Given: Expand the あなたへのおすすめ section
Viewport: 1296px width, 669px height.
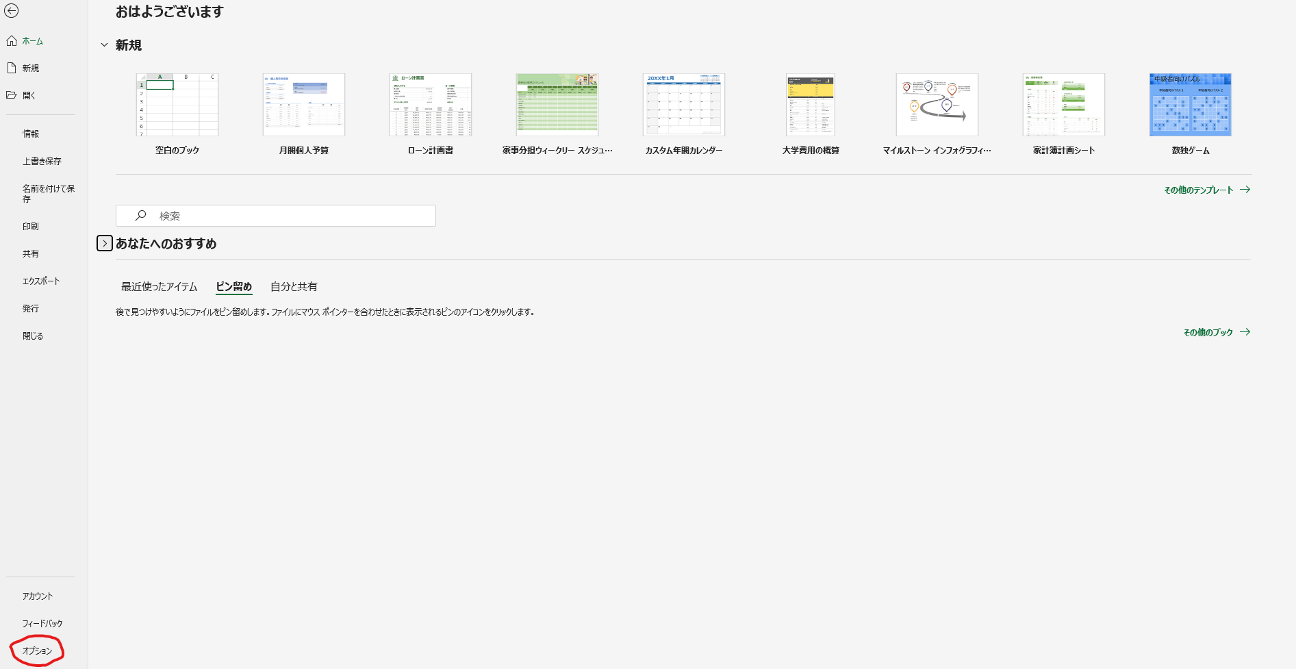Looking at the screenshot, I should click(x=105, y=243).
